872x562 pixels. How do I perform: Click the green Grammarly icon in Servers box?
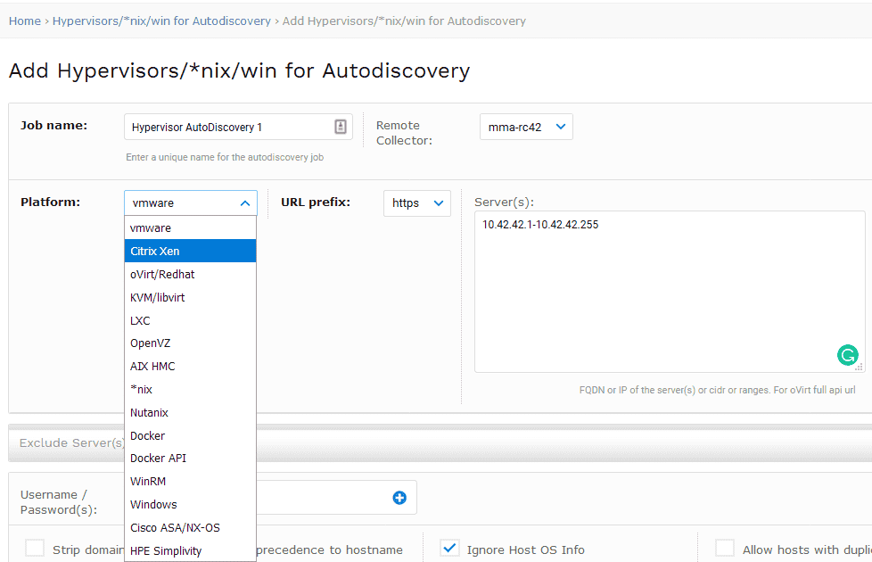(x=848, y=355)
